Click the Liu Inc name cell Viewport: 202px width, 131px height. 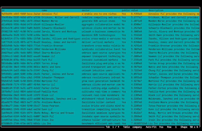(x=46, y=123)
